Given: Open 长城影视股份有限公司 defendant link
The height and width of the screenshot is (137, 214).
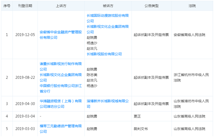Looking at the screenshot, I should [x=104, y=54].
